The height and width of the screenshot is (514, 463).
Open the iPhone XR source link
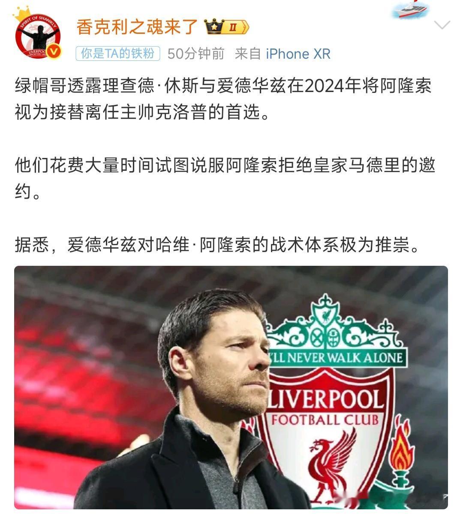[x=298, y=54]
